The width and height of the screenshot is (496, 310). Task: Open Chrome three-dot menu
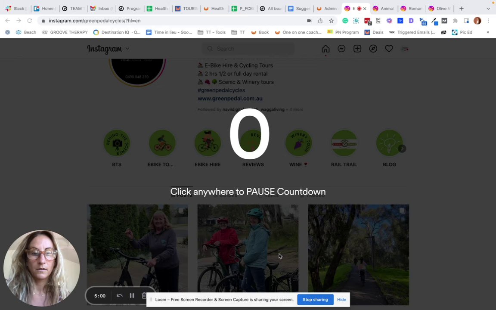(x=488, y=21)
